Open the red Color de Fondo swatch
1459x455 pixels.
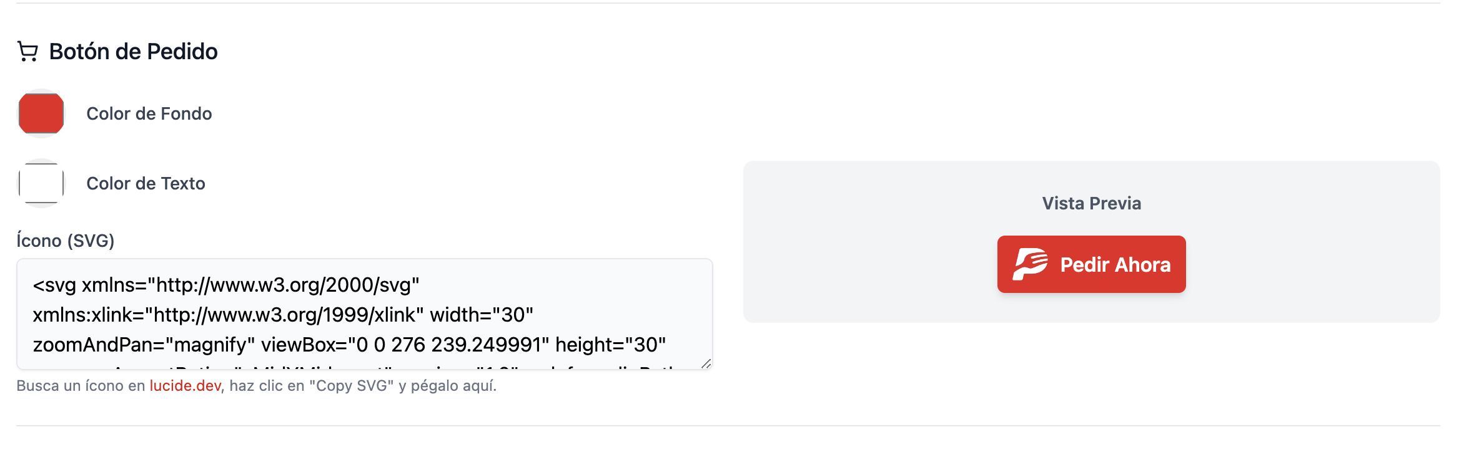tap(41, 113)
